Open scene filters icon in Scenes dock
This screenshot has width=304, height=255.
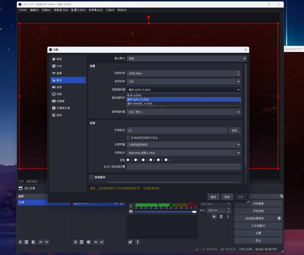point(34,242)
